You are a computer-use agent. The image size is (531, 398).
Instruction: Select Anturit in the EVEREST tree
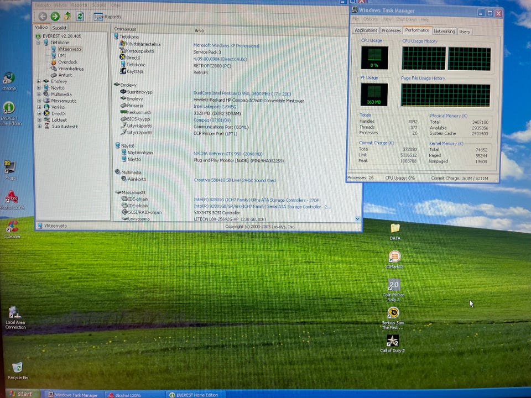point(65,75)
